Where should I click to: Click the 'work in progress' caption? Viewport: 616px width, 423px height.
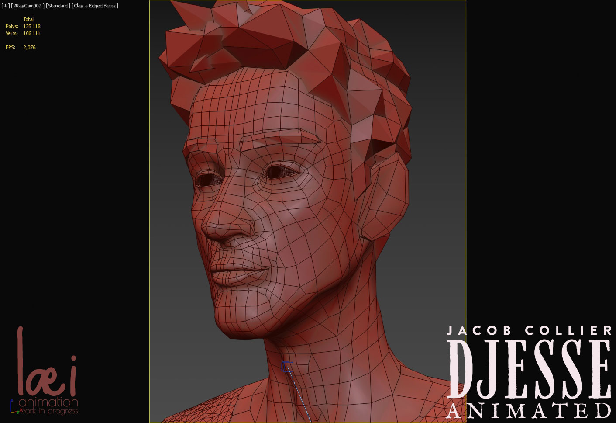point(49,411)
